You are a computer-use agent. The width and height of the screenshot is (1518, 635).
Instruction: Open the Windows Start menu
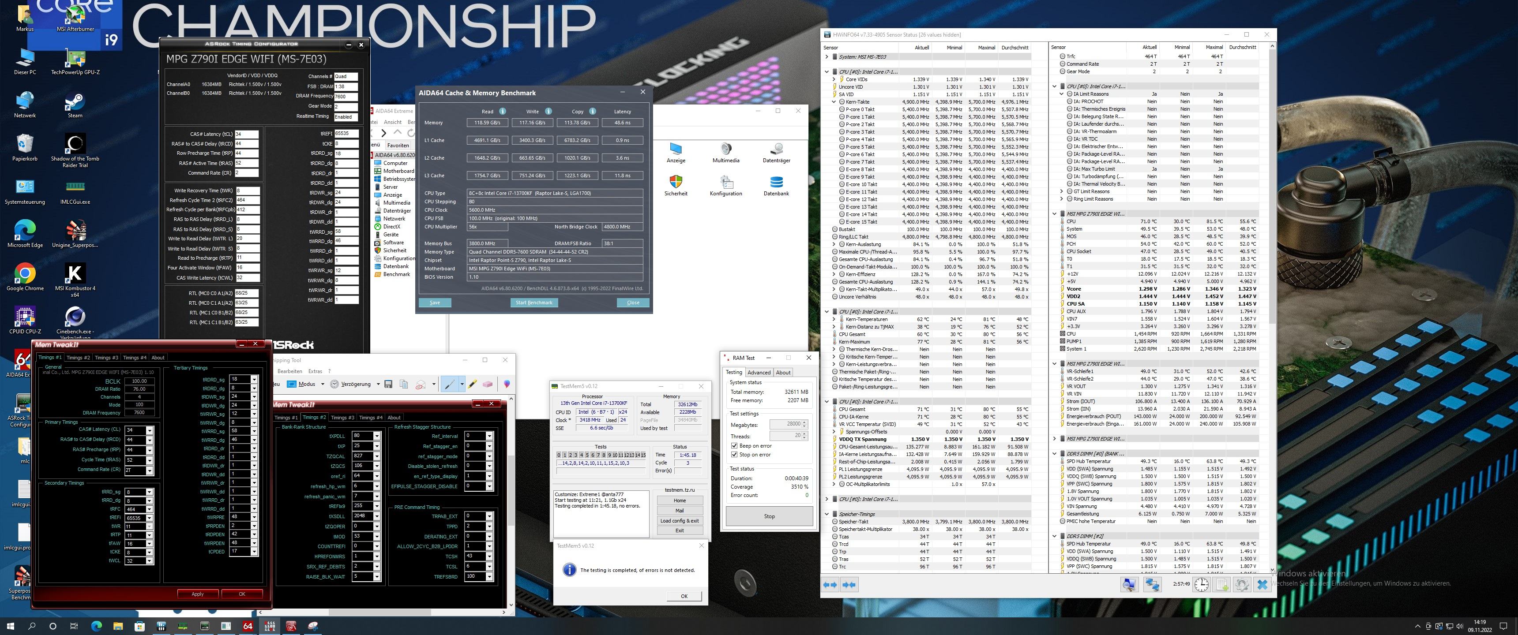coord(10,626)
